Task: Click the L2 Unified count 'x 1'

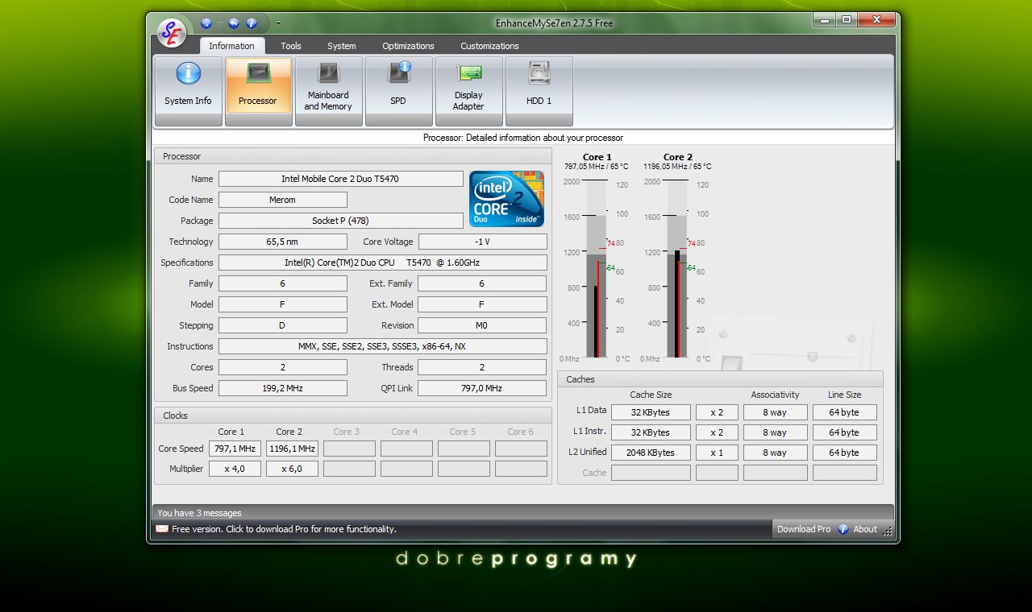Action: 717,453
